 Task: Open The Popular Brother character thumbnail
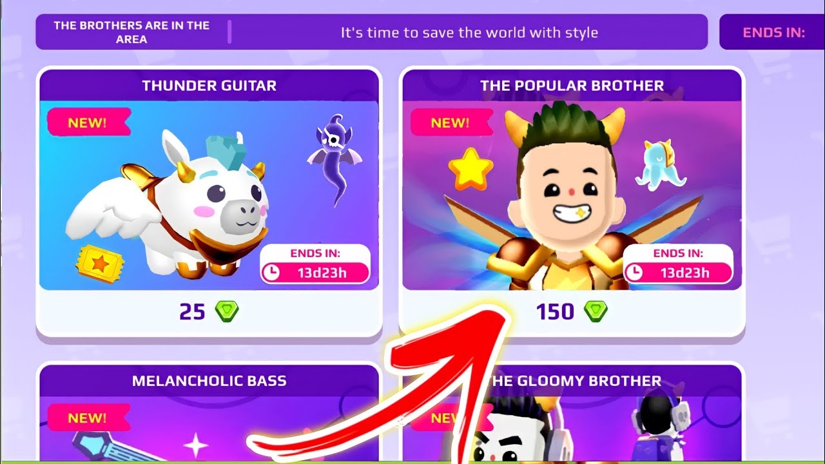point(572,195)
